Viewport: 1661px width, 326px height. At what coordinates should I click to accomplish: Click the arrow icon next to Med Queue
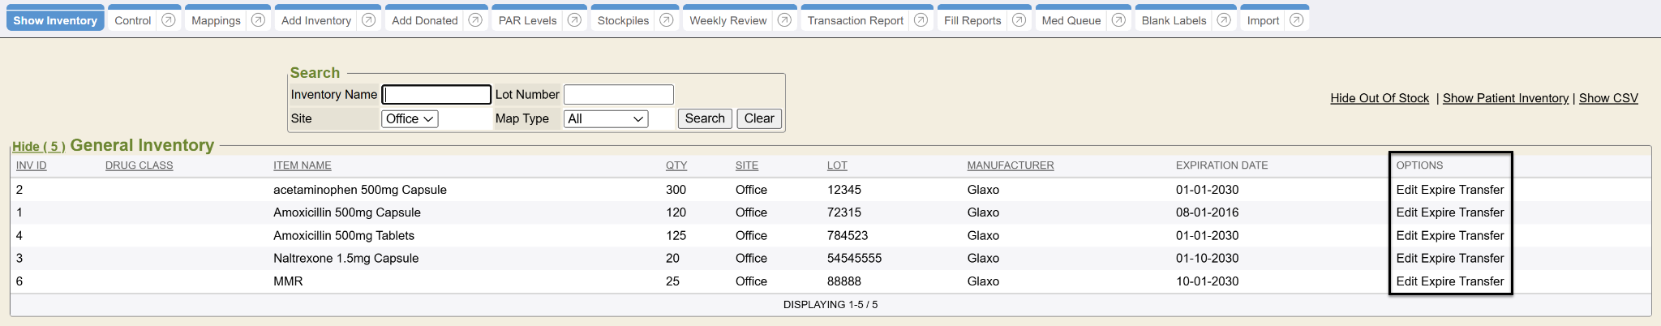click(1118, 20)
